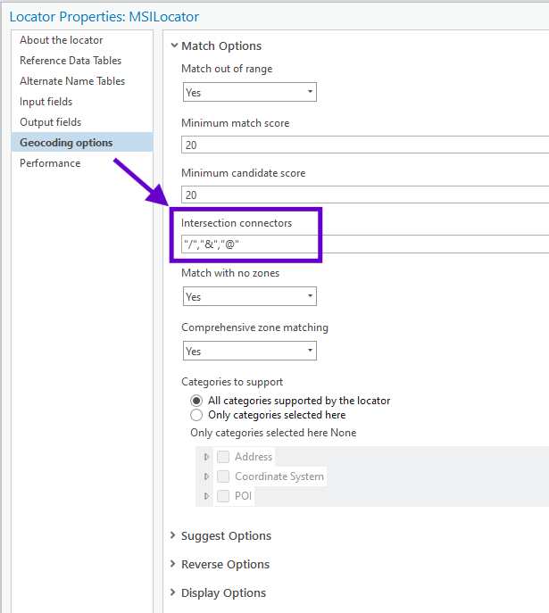
Task: Select All categories supported by the locator
Action: (x=196, y=401)
